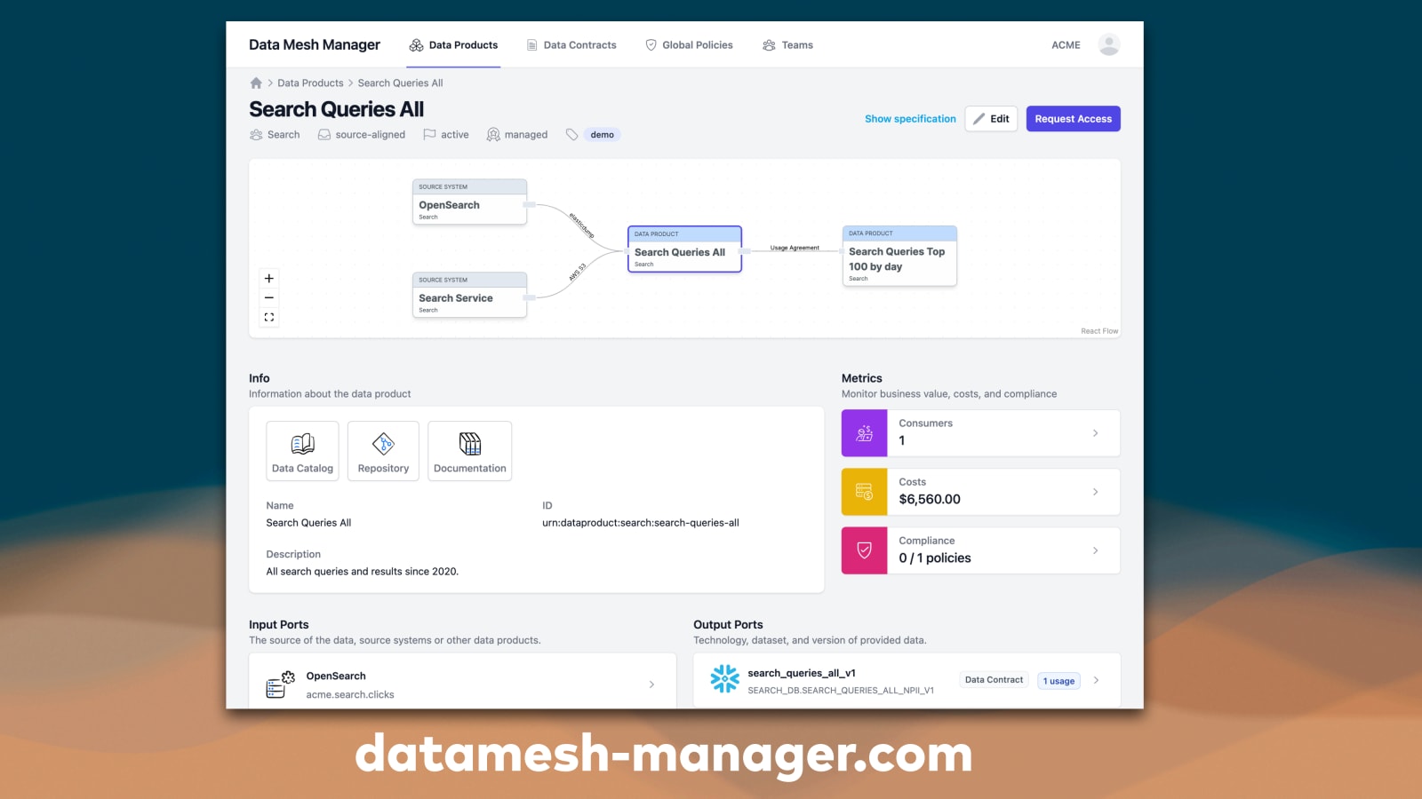Image resolution: width=1422 pixels, height=799 pixels.
Task: Click the yellow Costs metric icon
Action: point(864,492)
